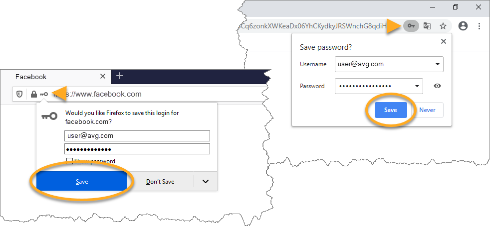490x228 pixels.
Task: Click Firefox's key icon in address bar
Action: tap(44, 94)
